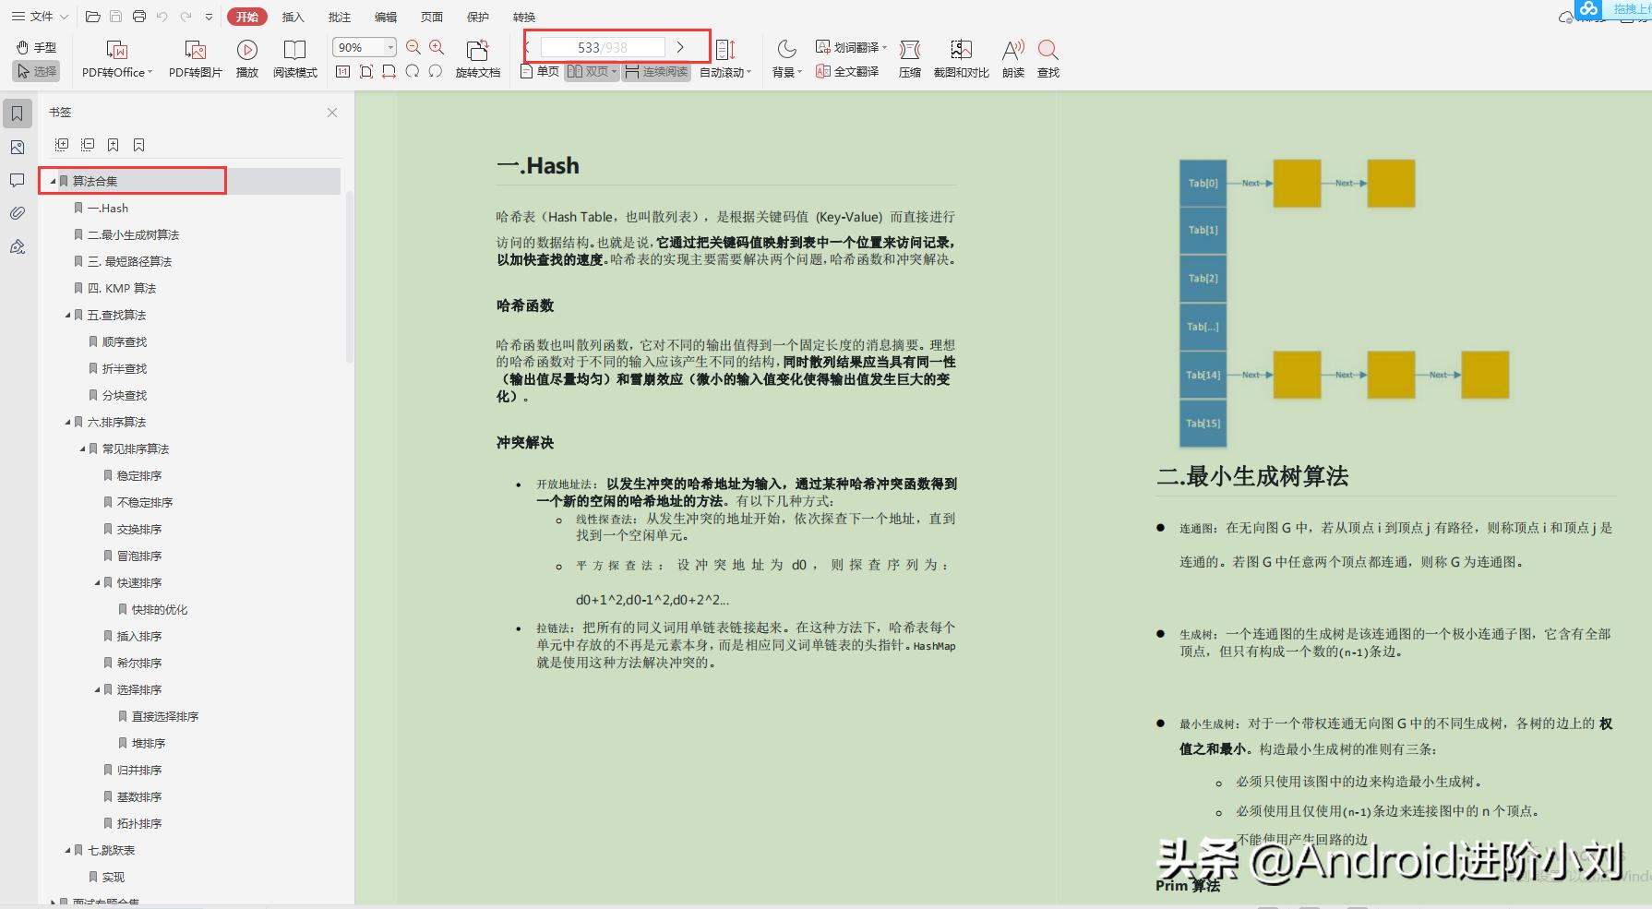Select the 手型 hand tool
Screen dimensions: 1652x909
coord(35,47)
